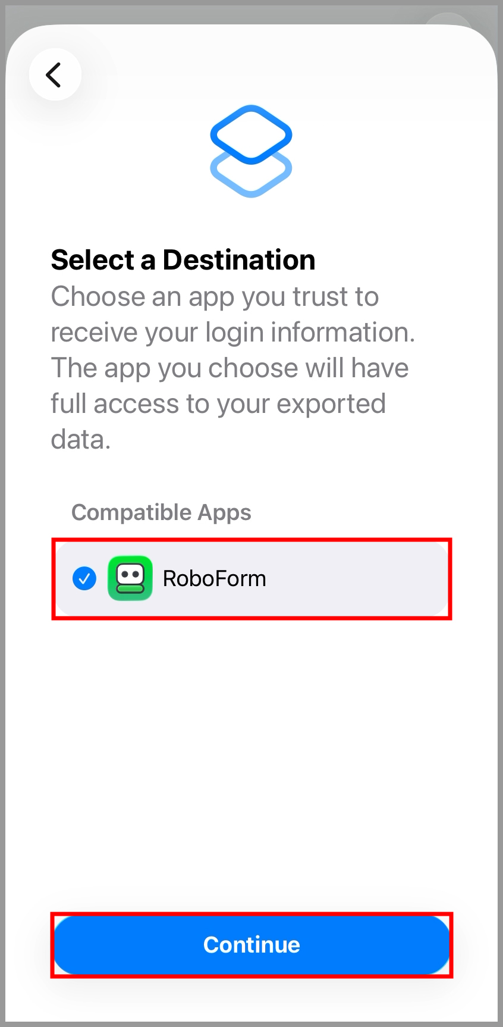
Task: Tap the green RoboForm robot icon
Action: point(130,578)
